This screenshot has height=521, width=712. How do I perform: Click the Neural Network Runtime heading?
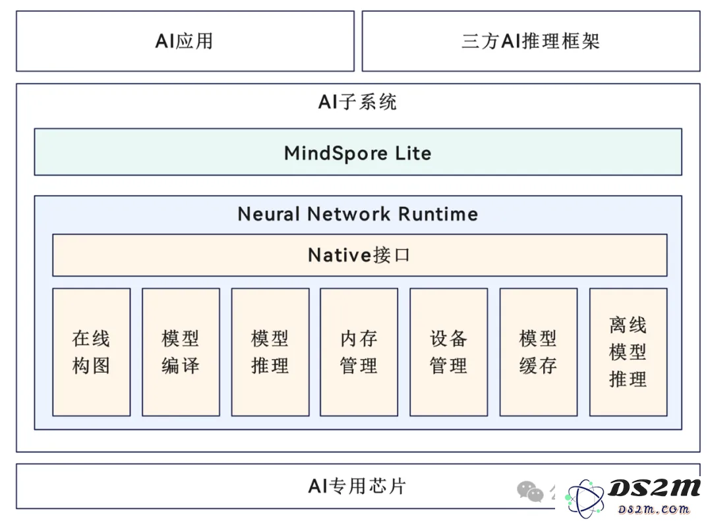coord(358,214)
